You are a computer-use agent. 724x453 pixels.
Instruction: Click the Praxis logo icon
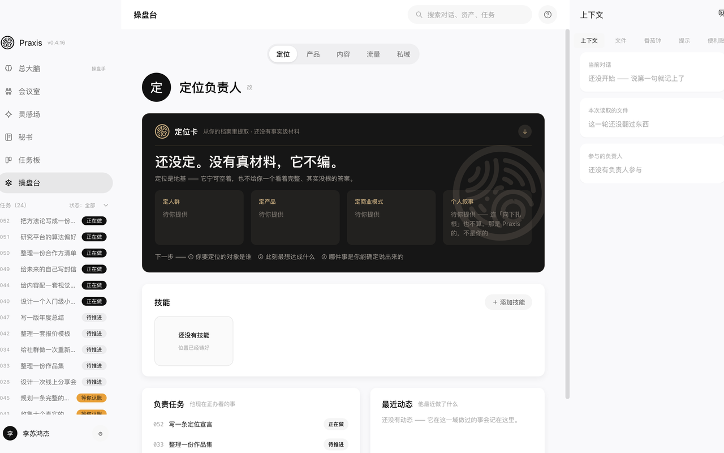(x=7, y=42)
